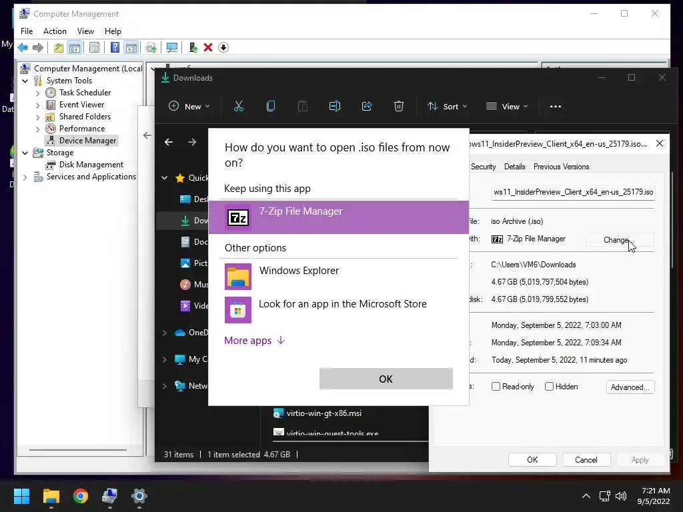Viewport: 683px width, 512px height.
Task: Switch to the Details tab
Action: click(x=514, y=167)
